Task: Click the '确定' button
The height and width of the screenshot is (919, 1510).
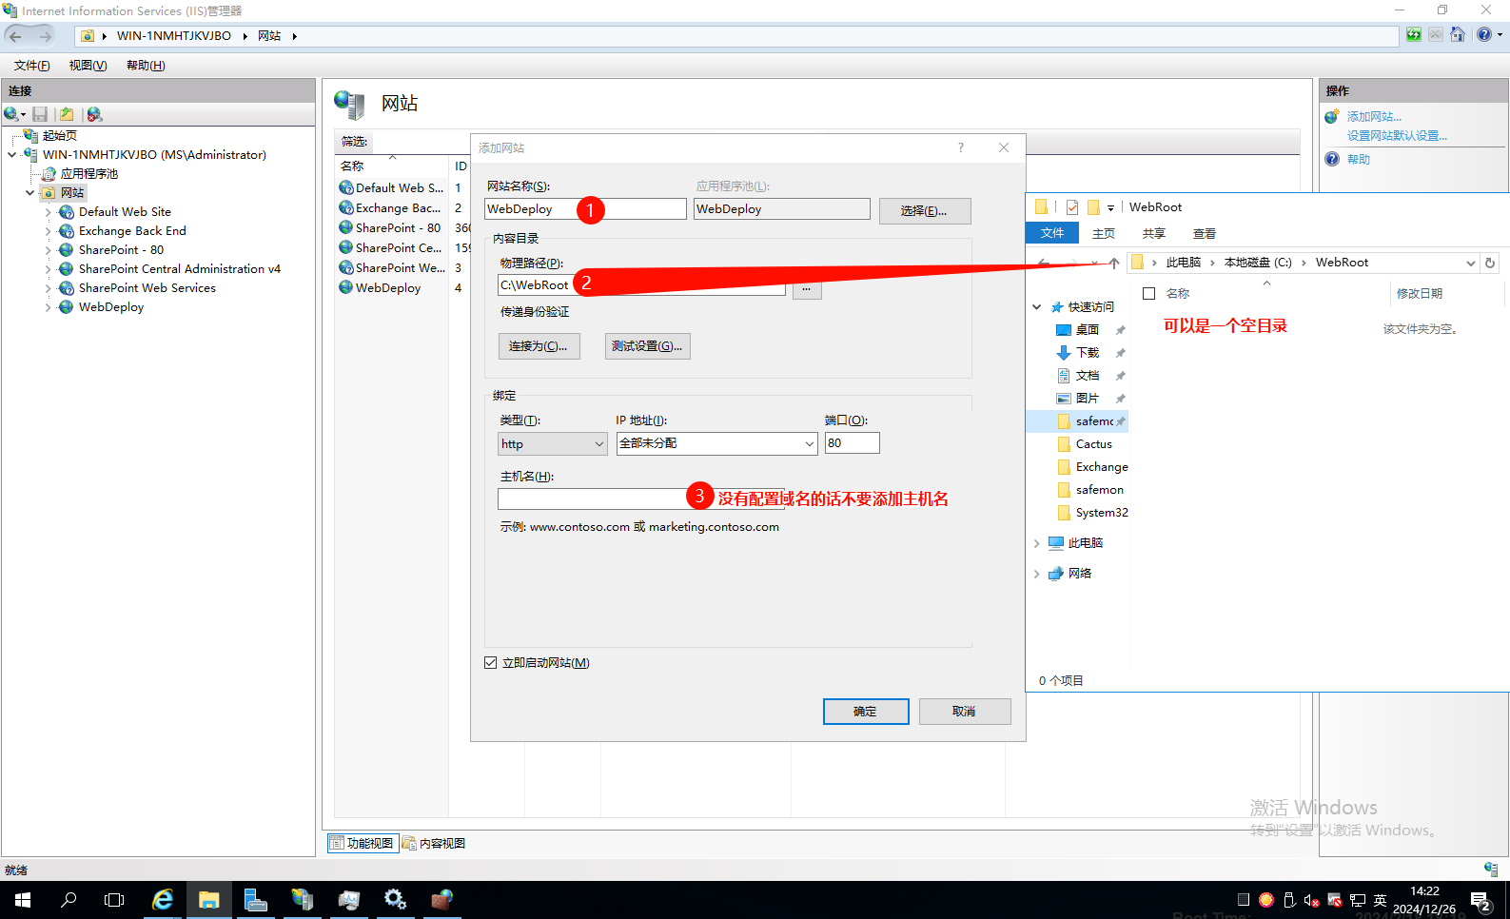Action: (865, 712)
